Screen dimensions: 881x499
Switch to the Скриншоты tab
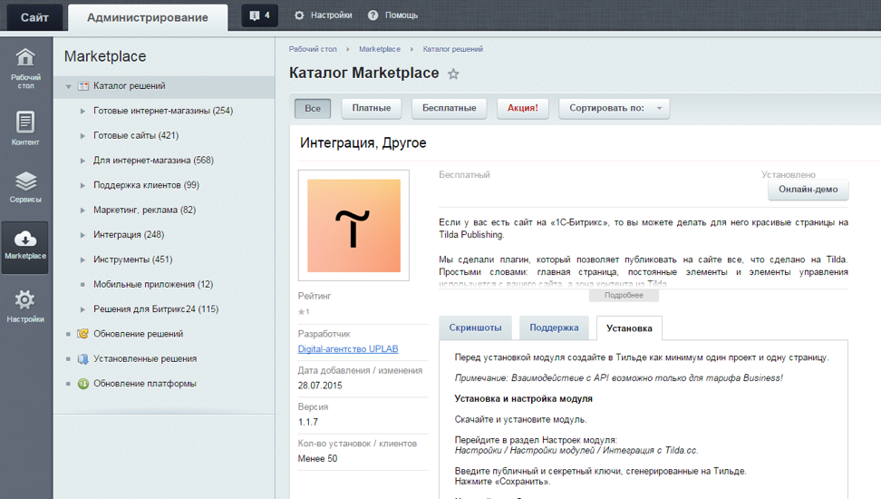(x=475, y=328)
